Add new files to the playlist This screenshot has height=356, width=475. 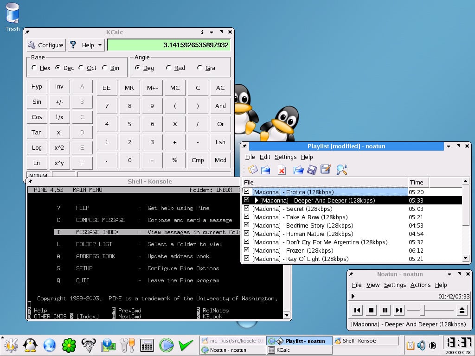tap(266, 170)
